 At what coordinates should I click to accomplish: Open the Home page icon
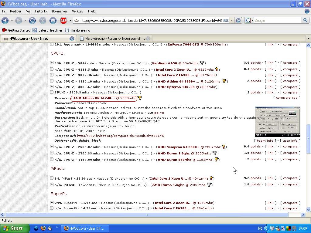(53, 20)
